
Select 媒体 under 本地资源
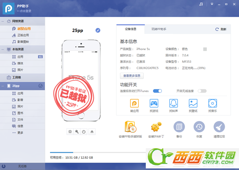22,63
